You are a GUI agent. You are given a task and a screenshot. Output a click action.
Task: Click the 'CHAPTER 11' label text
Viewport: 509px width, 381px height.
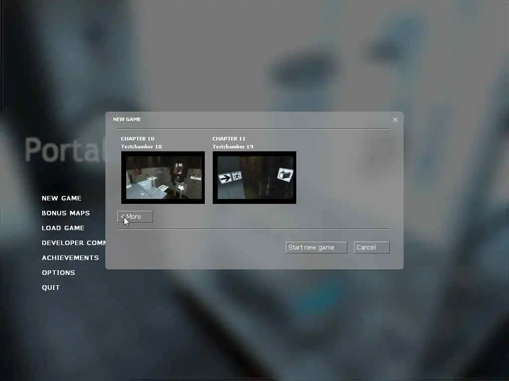coord(229,139)
